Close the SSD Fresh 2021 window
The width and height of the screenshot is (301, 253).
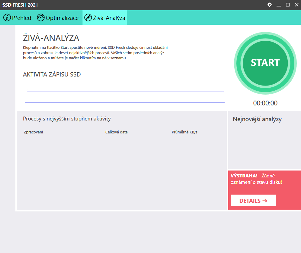[296, 5]
